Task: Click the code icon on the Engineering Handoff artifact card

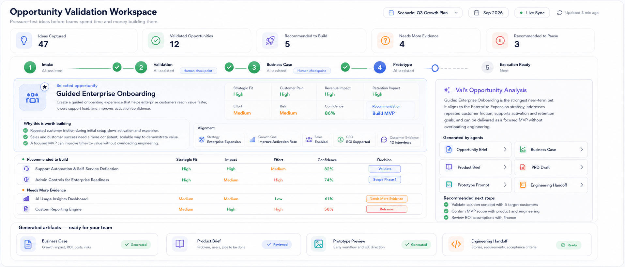Action: coord(456,244)
